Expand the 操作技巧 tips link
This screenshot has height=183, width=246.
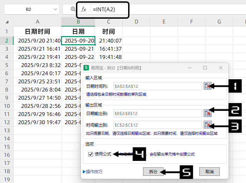[x=92, y=171]
